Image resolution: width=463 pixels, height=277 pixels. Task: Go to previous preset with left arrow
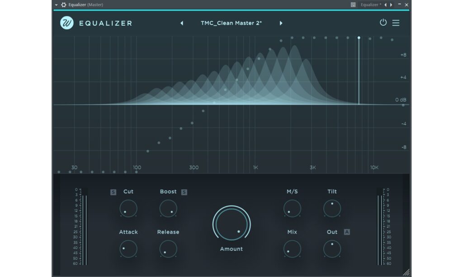click(x=182, y=23)
